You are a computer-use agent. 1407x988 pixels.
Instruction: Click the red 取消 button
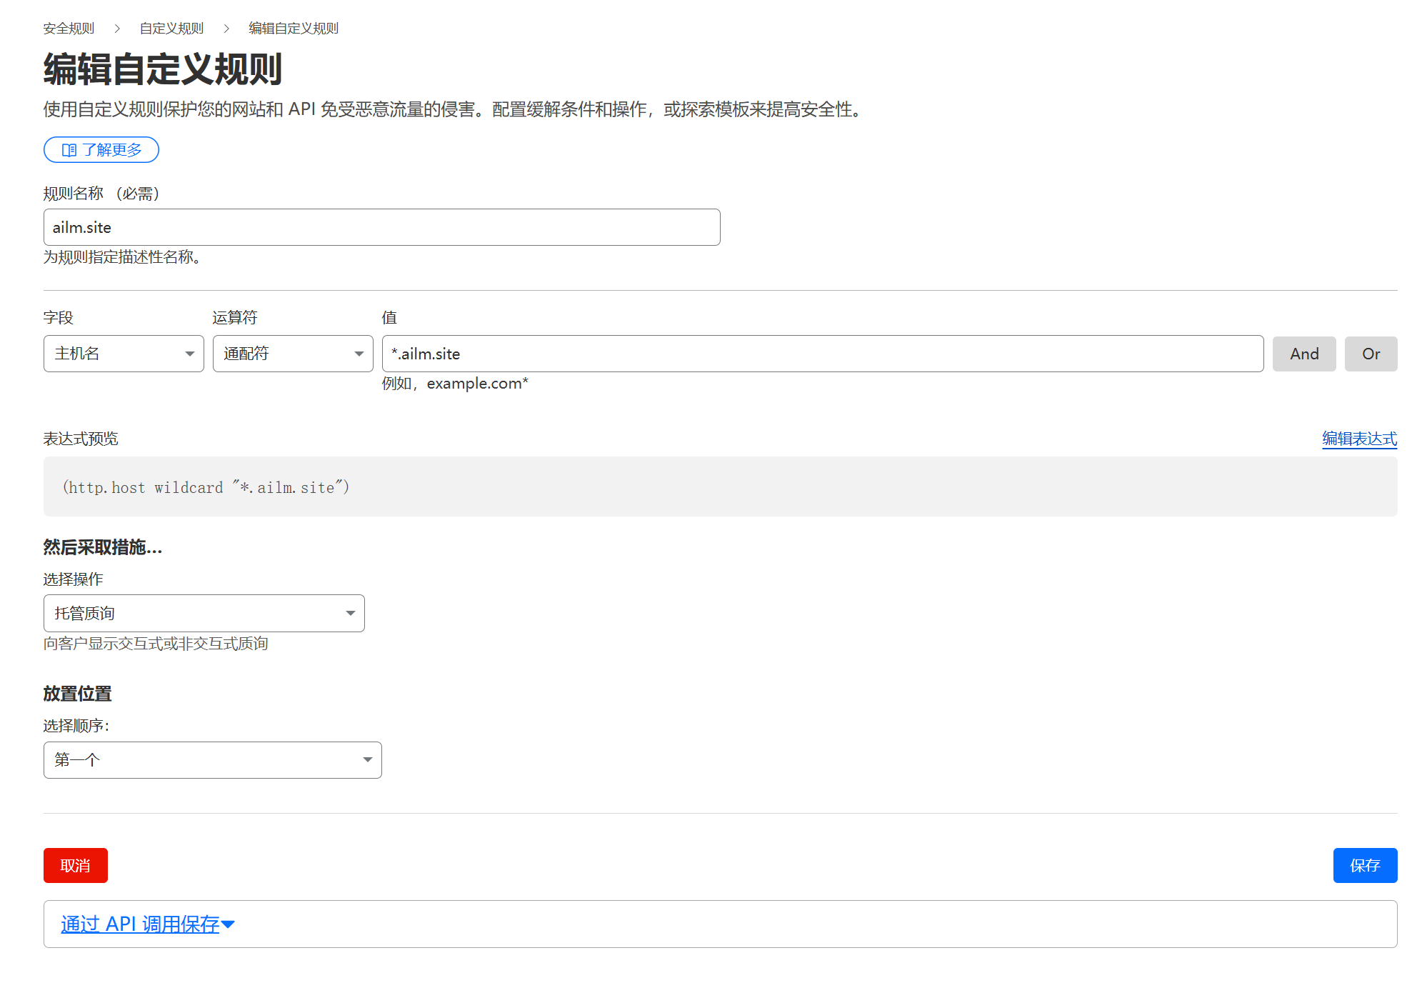[x=76, y=866]
